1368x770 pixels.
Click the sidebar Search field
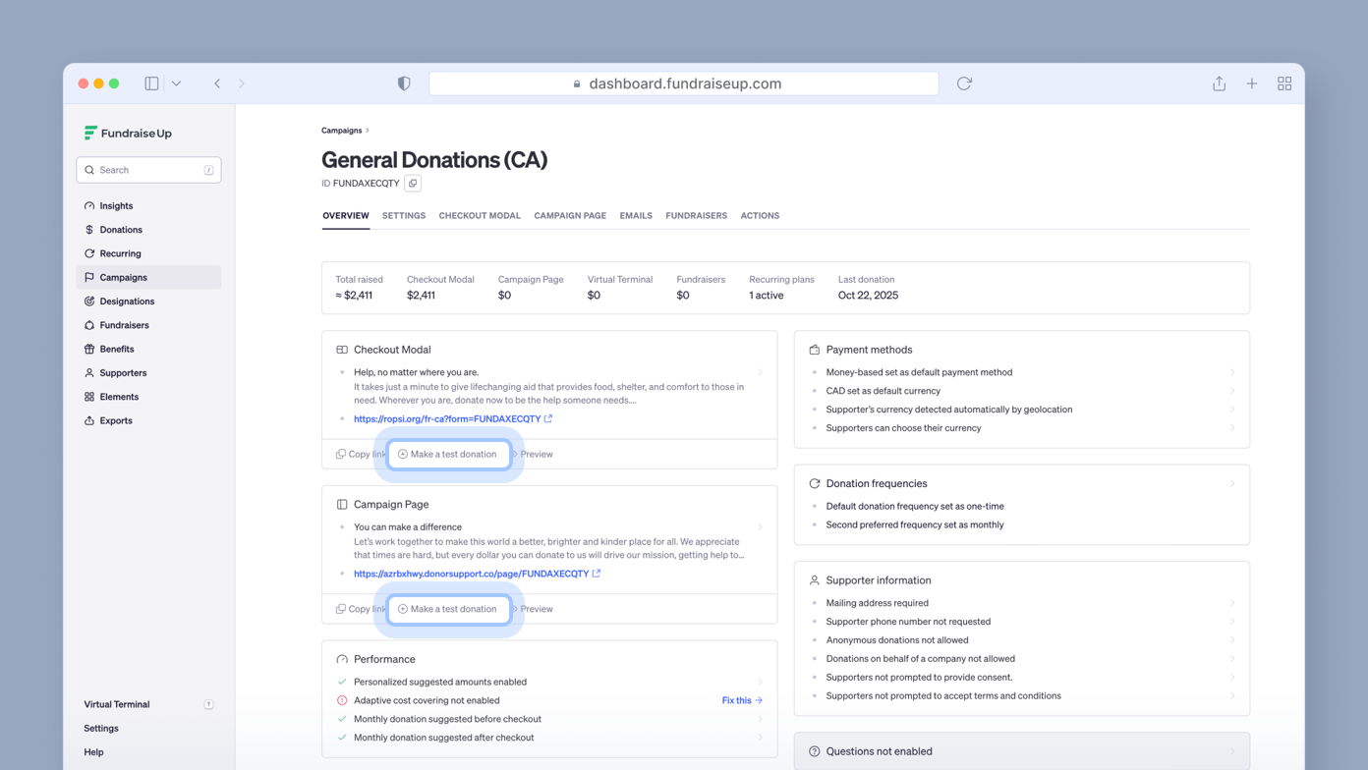(x=147, y=169)
